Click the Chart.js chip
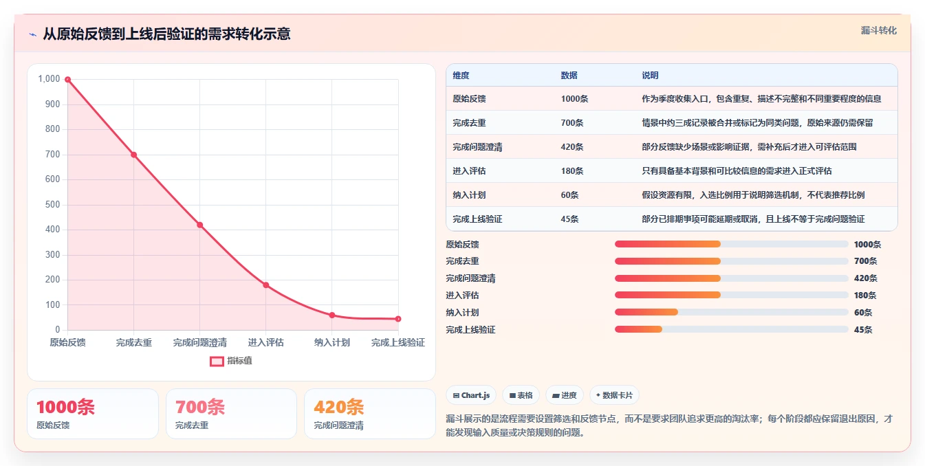The width and height of the screenshot is (925, 466). coord(471,395)
